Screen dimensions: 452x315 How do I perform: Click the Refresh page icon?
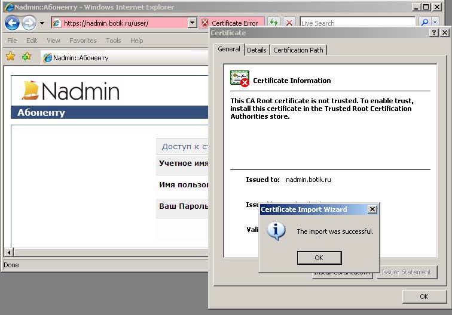tap(274, 23)
